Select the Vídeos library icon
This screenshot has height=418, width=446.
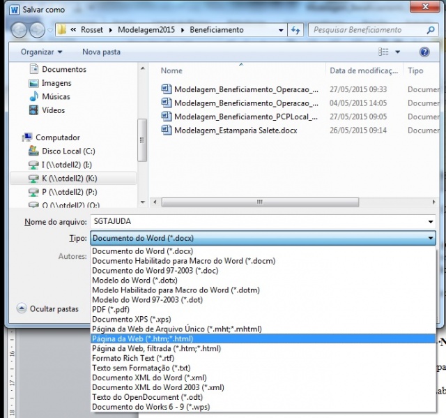coord(33,110)
